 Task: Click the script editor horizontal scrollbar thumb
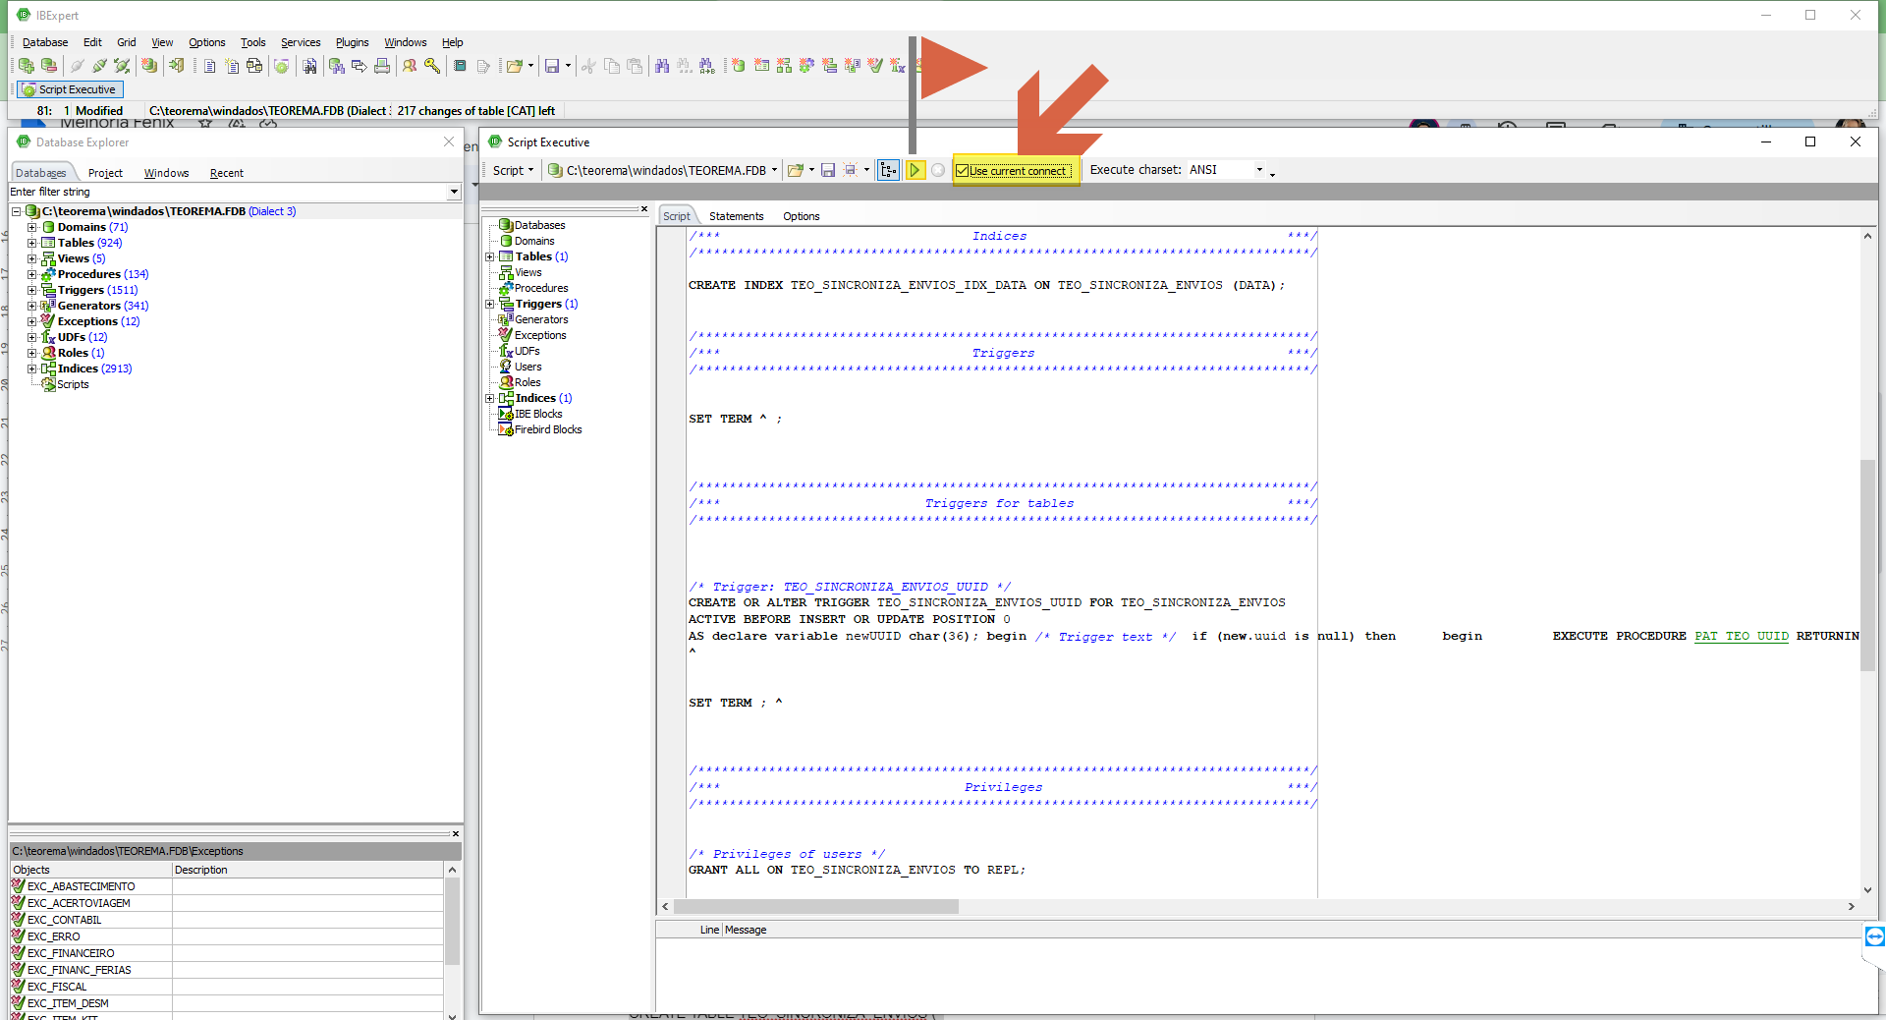pyautogui.click(x=815, y=907)
